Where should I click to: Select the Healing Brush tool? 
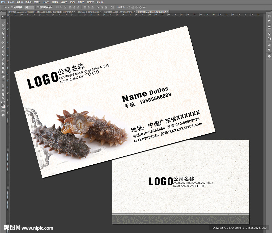pyautogui.click(x=3, y=43)
